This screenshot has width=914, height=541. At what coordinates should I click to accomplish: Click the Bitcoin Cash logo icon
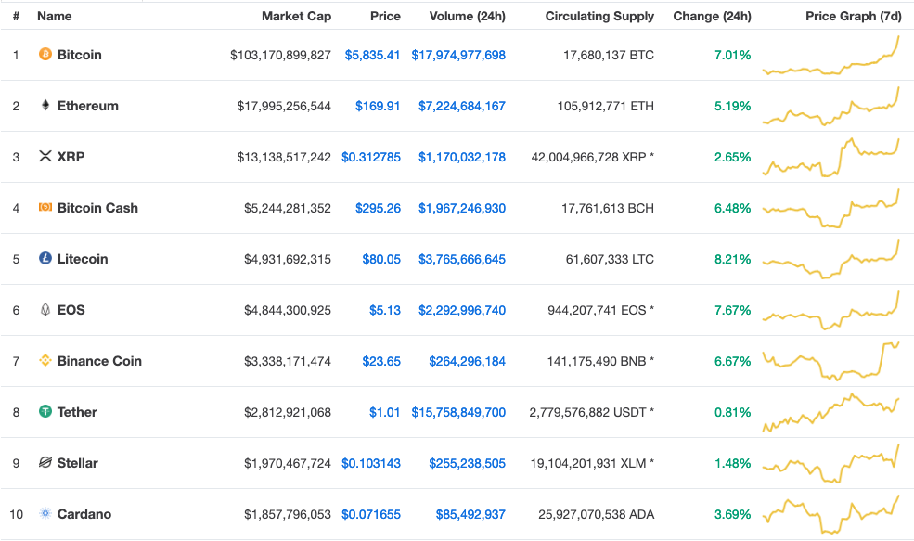click(x=45, y=207)
